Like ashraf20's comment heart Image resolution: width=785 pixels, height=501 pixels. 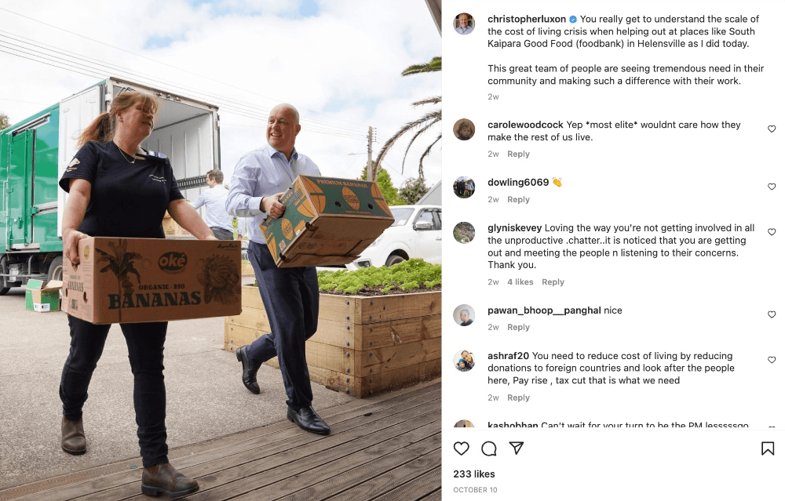point(772,360)
